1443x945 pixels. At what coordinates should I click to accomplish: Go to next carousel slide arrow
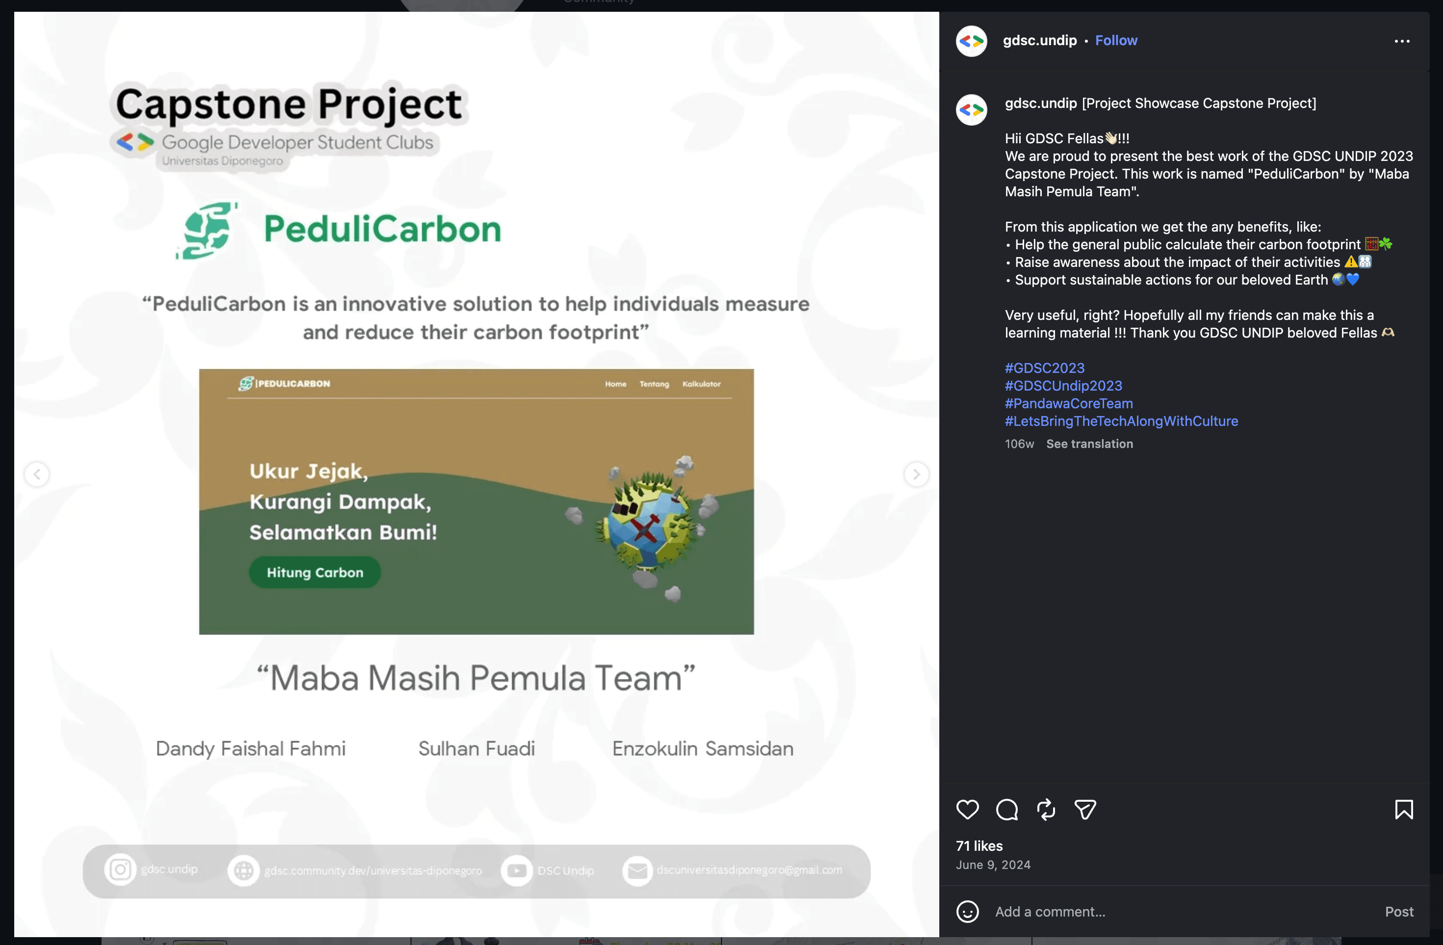(x=916, y=473)
